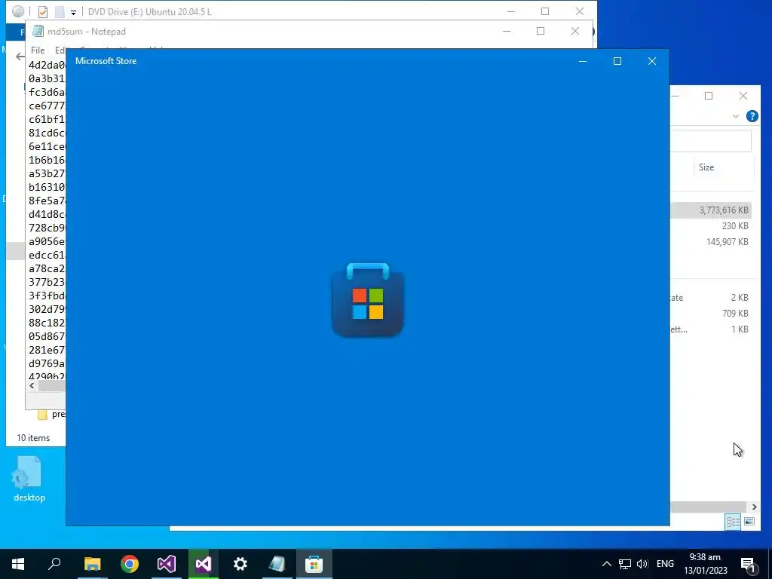Open the network status tray icon

tap(625, 564)
